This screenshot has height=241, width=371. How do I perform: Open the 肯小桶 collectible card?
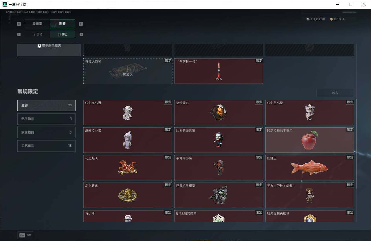click(128, 216)
